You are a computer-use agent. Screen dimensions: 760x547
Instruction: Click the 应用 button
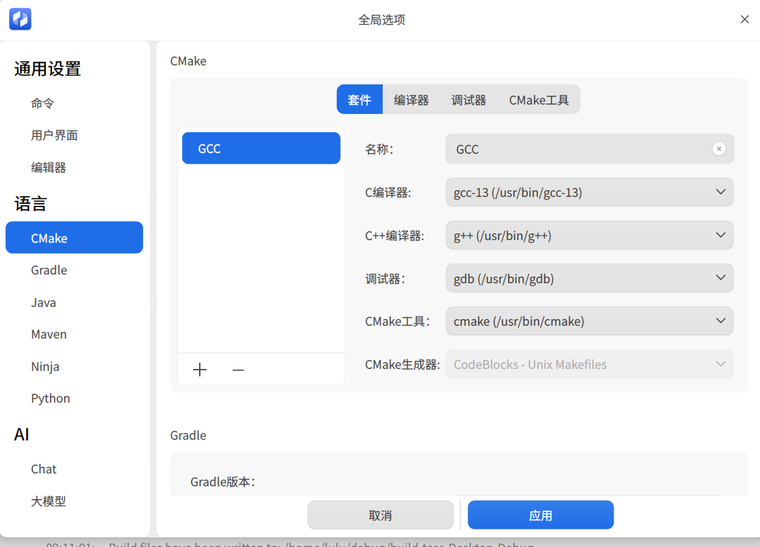click(x=541, y=515)
